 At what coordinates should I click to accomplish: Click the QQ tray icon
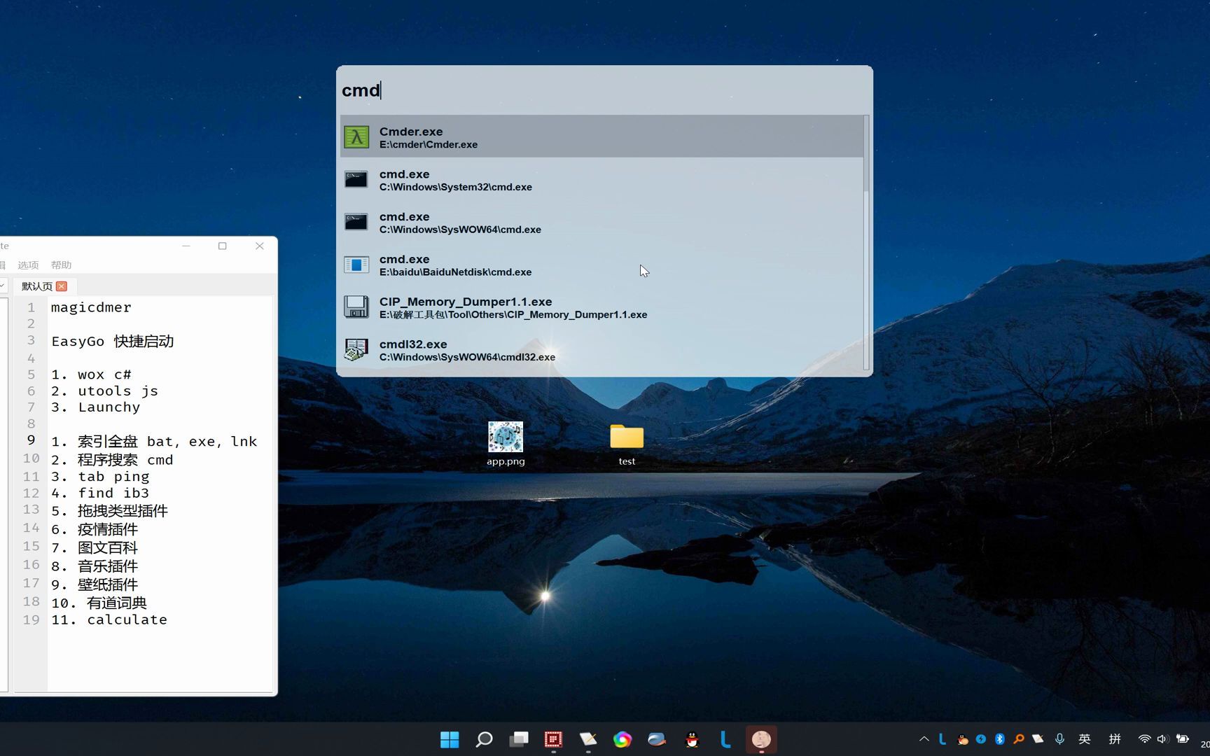click(x=963, y=739)
